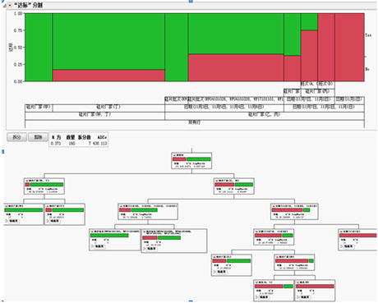Screen dimensions: 378x303
Task: Open the red triangle menu of the four-date 日期 split node
Action: tap(121, 206)
